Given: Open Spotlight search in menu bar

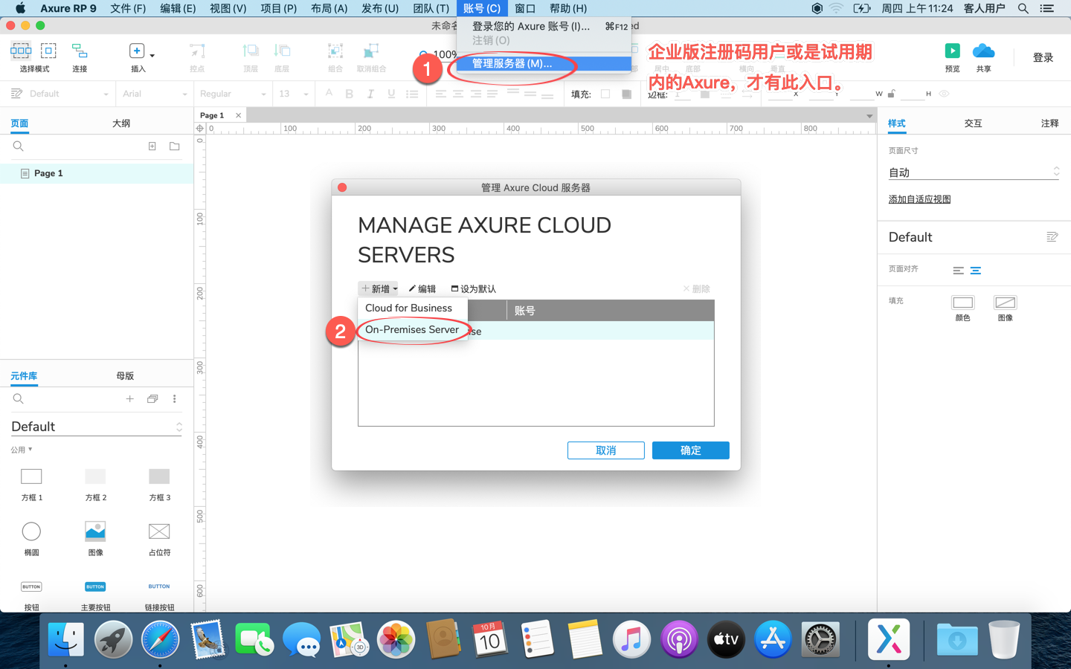Looking at the screenshot, I should 1023,8.
